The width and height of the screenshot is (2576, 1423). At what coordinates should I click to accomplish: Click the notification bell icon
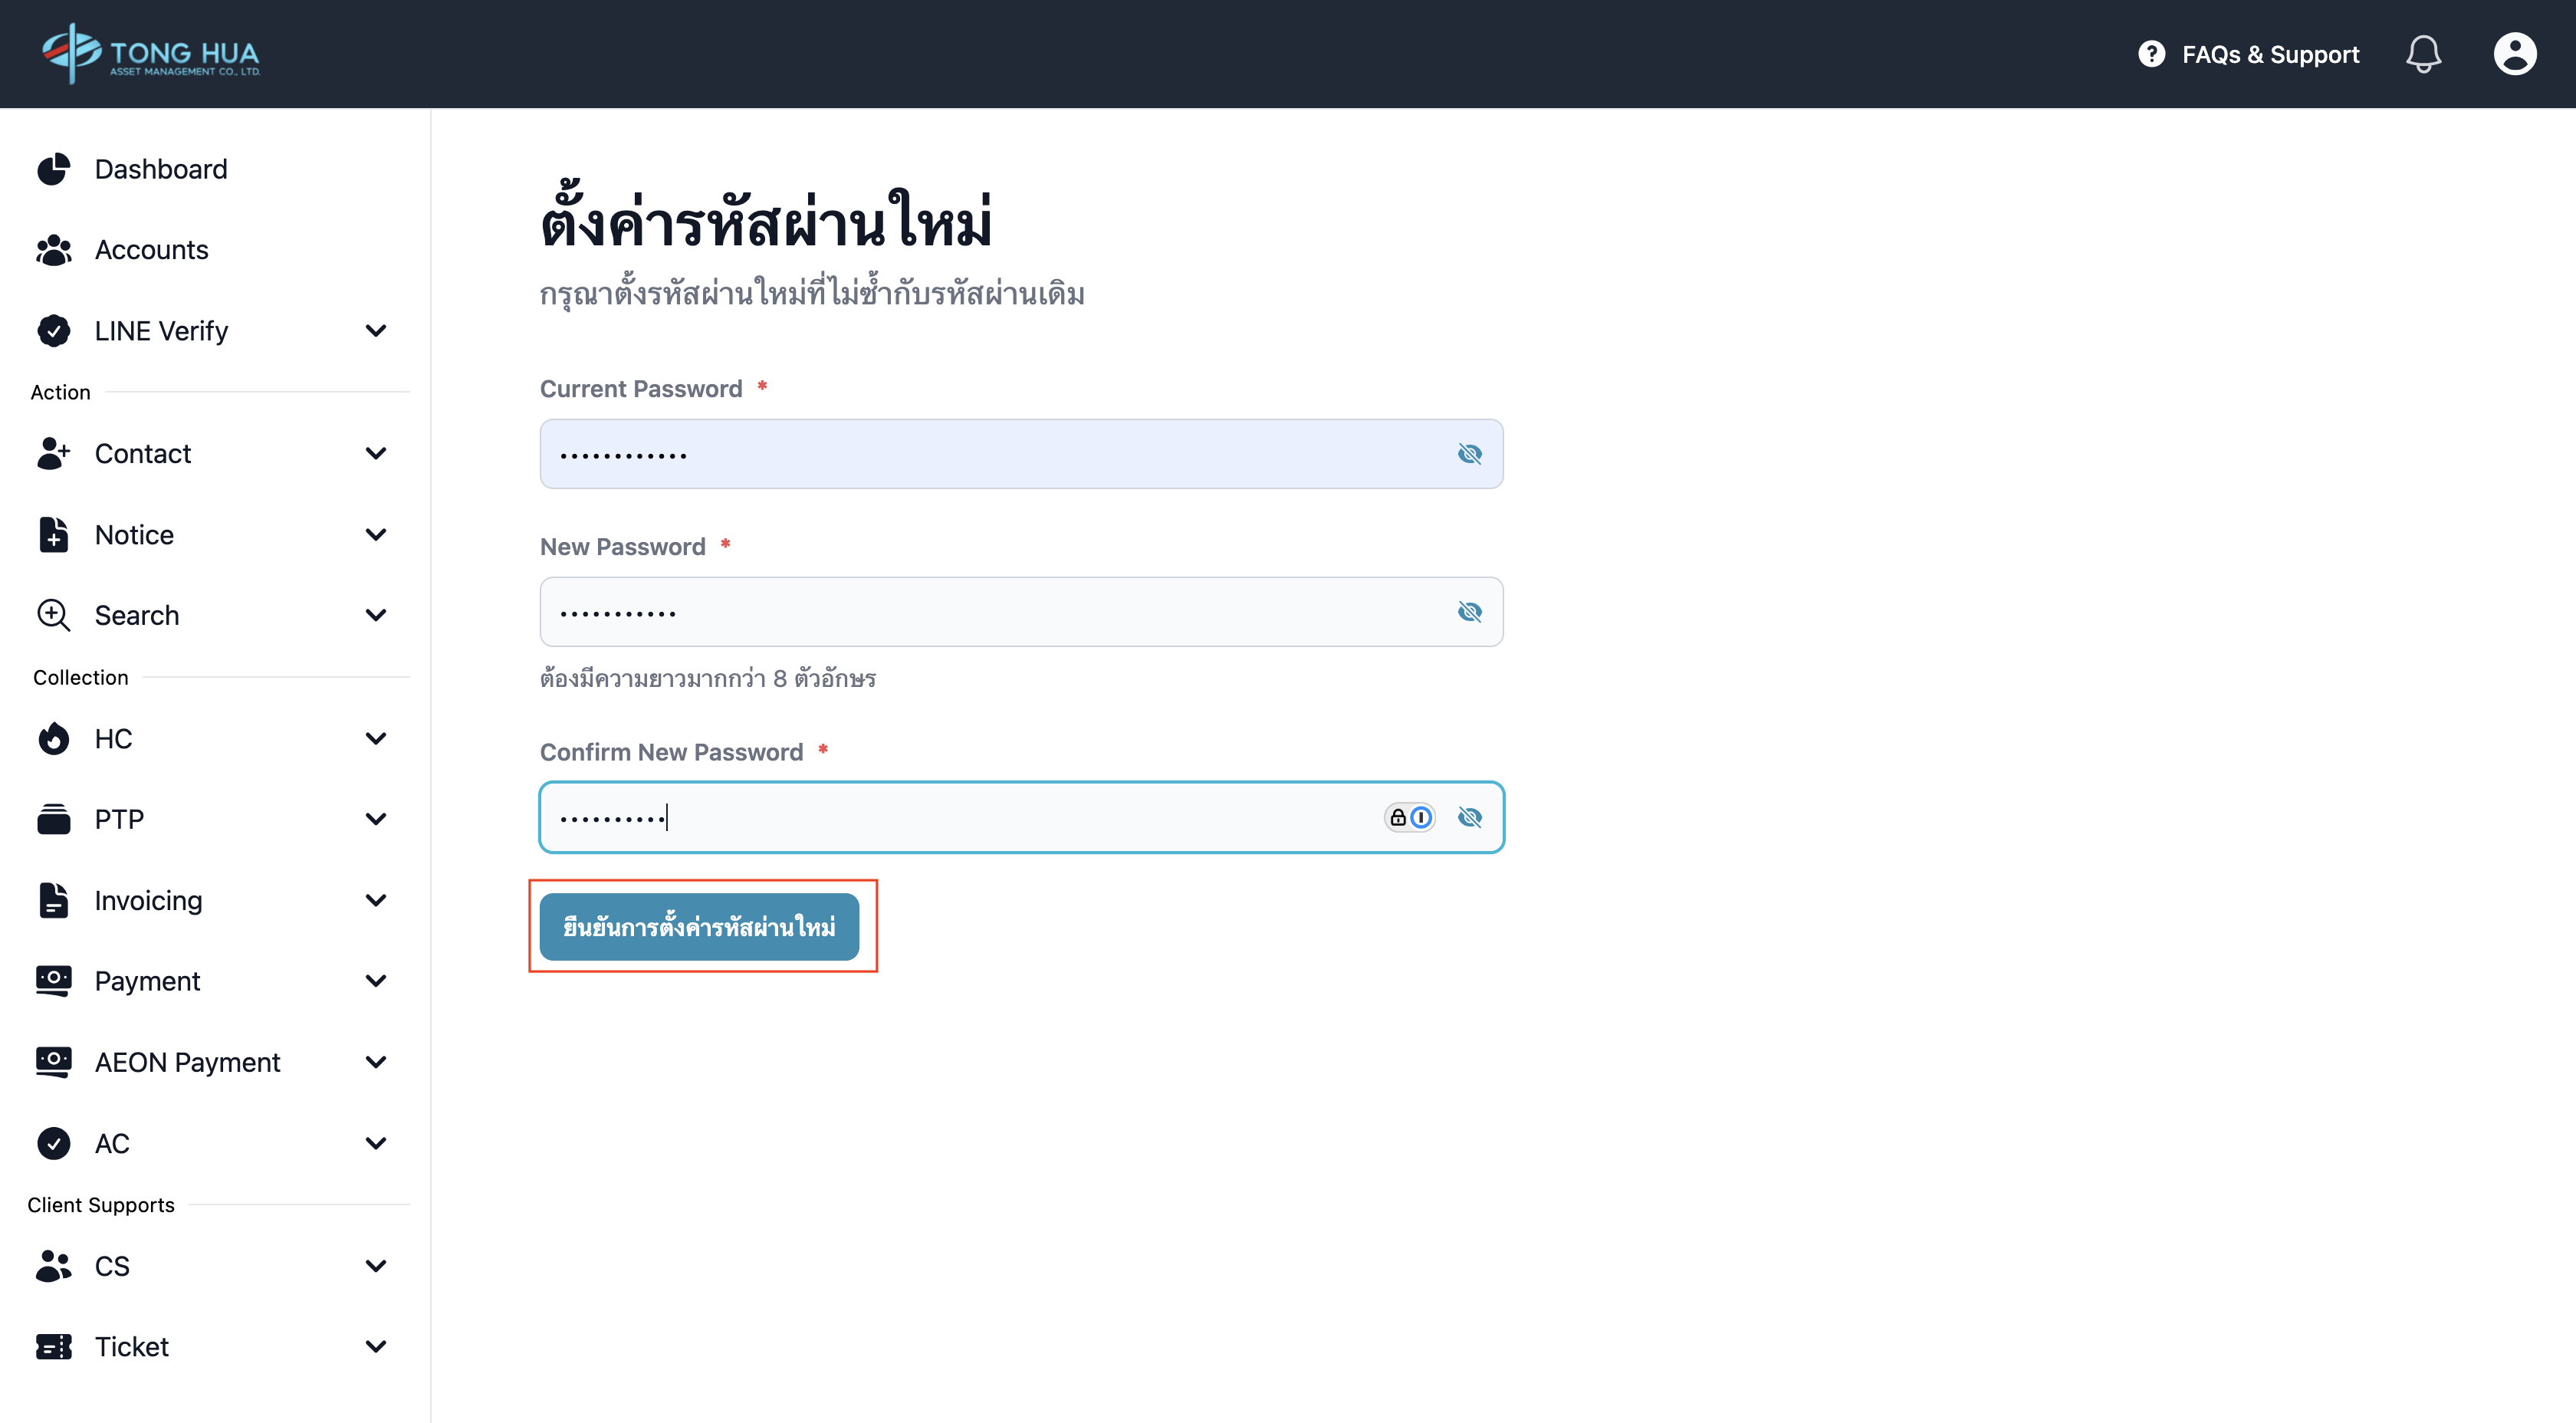(x=2423, y=54)
